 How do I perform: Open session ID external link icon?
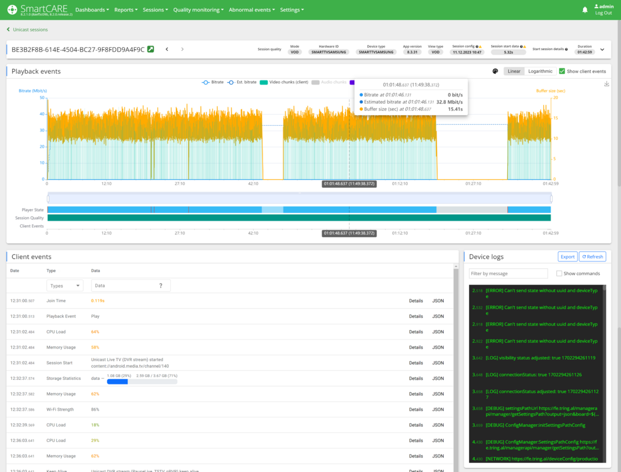[x=151, y=49]
